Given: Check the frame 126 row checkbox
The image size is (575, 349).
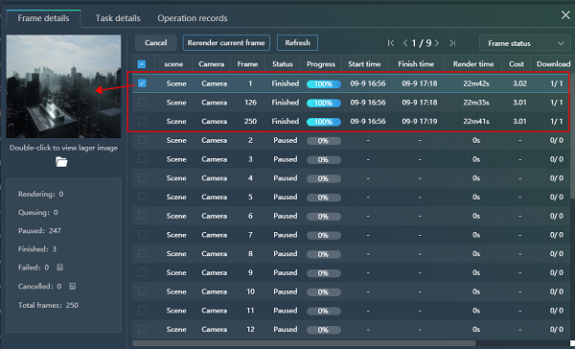Looking at the screenshot, I should coord(142,103).
